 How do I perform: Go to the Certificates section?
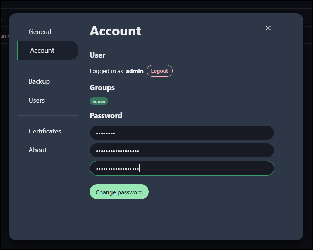(x=45, y=131)
